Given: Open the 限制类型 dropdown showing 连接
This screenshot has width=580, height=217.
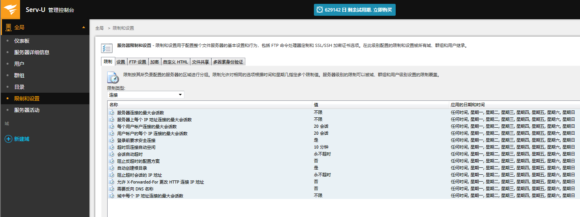Looking at the screenshot, I should pyautogui.click(x=146, y=95).
